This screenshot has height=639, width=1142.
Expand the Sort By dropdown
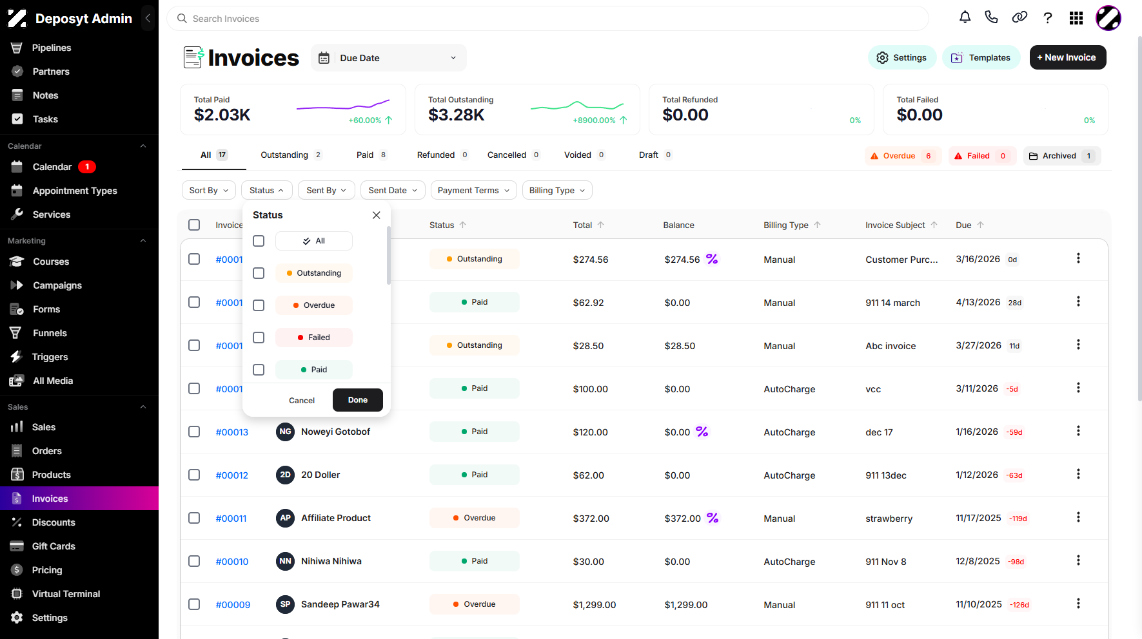(x=209, y=190)
